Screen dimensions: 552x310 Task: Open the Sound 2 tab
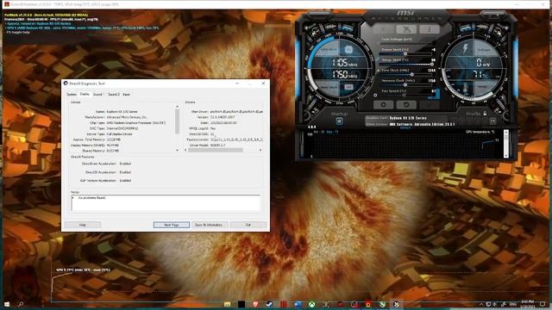coord(113,94)
